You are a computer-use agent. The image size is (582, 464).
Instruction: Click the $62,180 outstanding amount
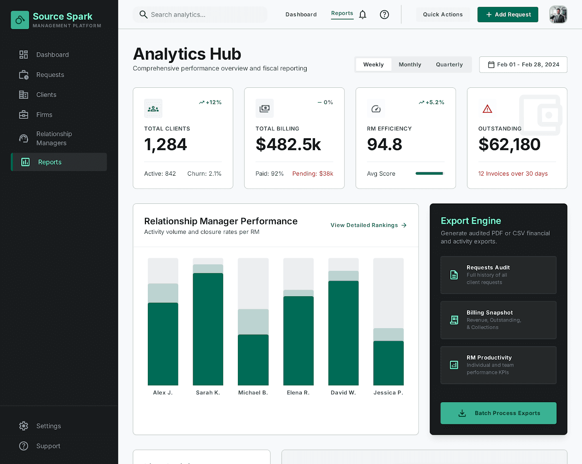click(509, 145)
